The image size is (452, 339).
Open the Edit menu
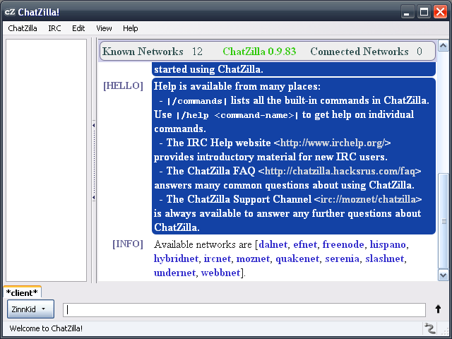[x=78, y=28]
